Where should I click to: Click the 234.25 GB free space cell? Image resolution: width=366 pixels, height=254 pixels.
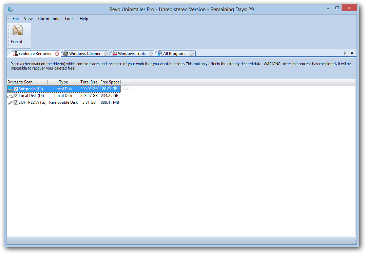tap(110, 96)
